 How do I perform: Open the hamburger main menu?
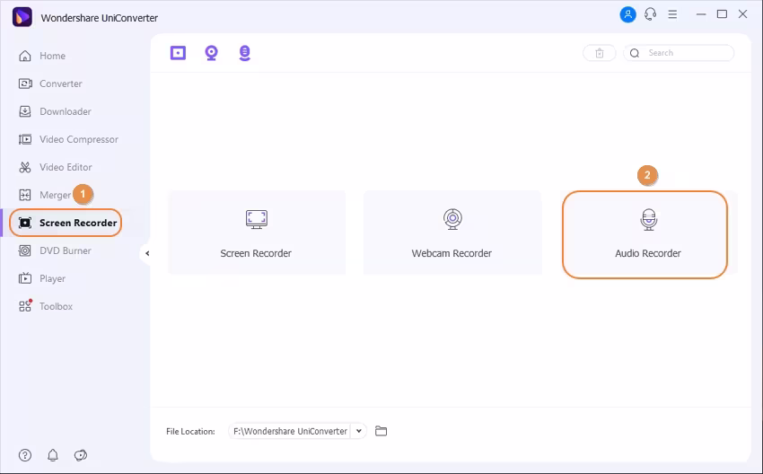click(672, 14)
